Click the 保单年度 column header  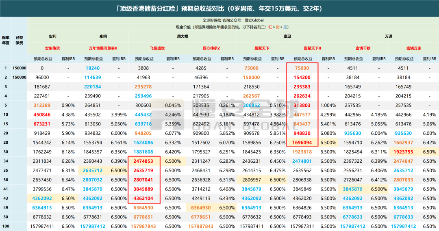tap(6, 39)
